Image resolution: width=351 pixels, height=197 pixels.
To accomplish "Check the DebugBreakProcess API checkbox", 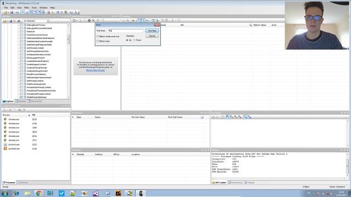I will [21, 25].
